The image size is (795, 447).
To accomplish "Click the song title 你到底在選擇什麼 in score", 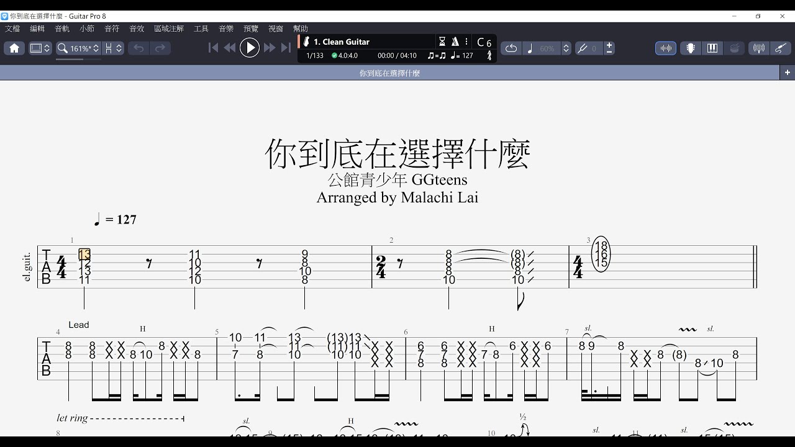I will [397, 153].
